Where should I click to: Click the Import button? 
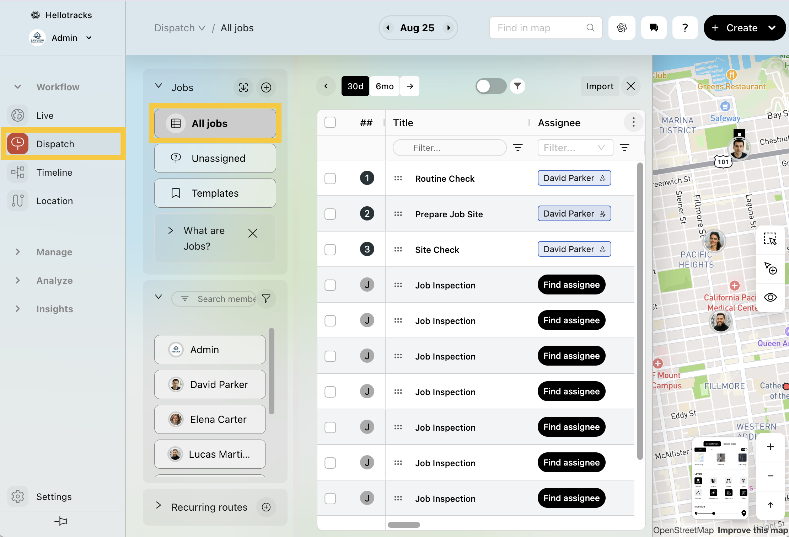[600, 86]
